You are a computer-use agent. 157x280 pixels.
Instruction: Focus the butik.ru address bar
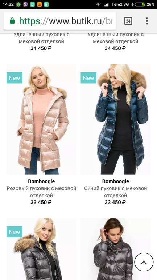click(60, 21)
